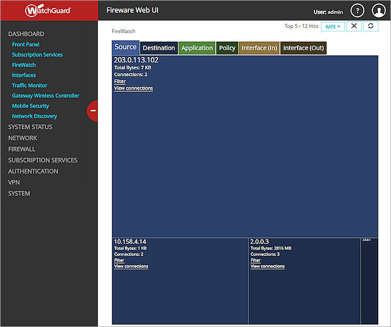The image size is (391, 327).
Task: Select the Application tab
Action: [197, 48]
